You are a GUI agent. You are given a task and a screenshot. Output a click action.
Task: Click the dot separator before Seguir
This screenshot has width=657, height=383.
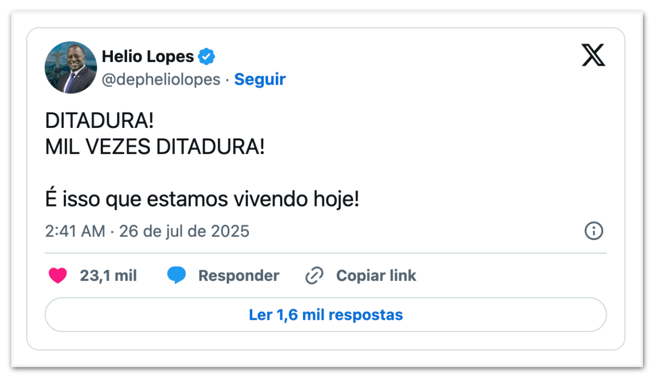click(227, 80)
